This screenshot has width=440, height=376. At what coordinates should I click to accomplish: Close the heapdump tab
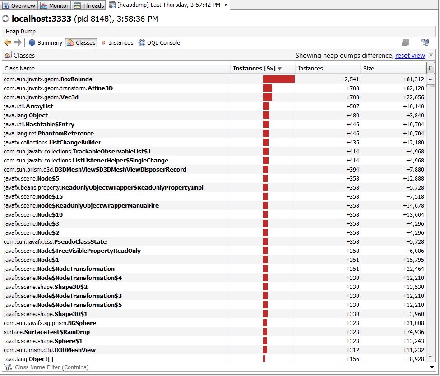(x=226, y=5)
